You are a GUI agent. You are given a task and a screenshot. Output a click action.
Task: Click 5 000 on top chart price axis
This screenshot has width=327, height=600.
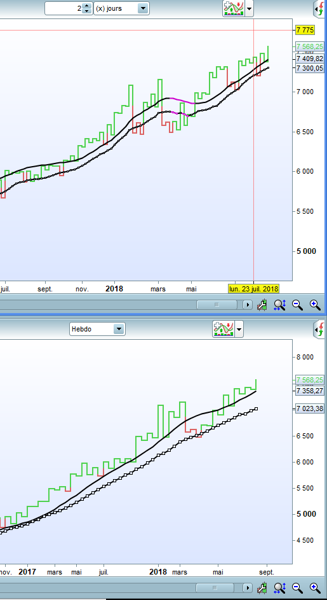pyautogui.click(x=305, y=251)
